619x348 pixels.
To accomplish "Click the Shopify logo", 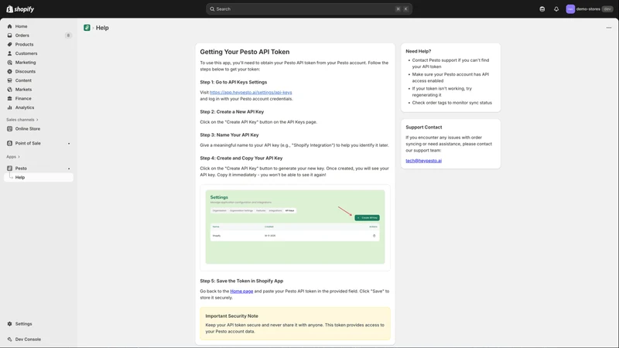I will pyautogui.click(x=20, y=9).
